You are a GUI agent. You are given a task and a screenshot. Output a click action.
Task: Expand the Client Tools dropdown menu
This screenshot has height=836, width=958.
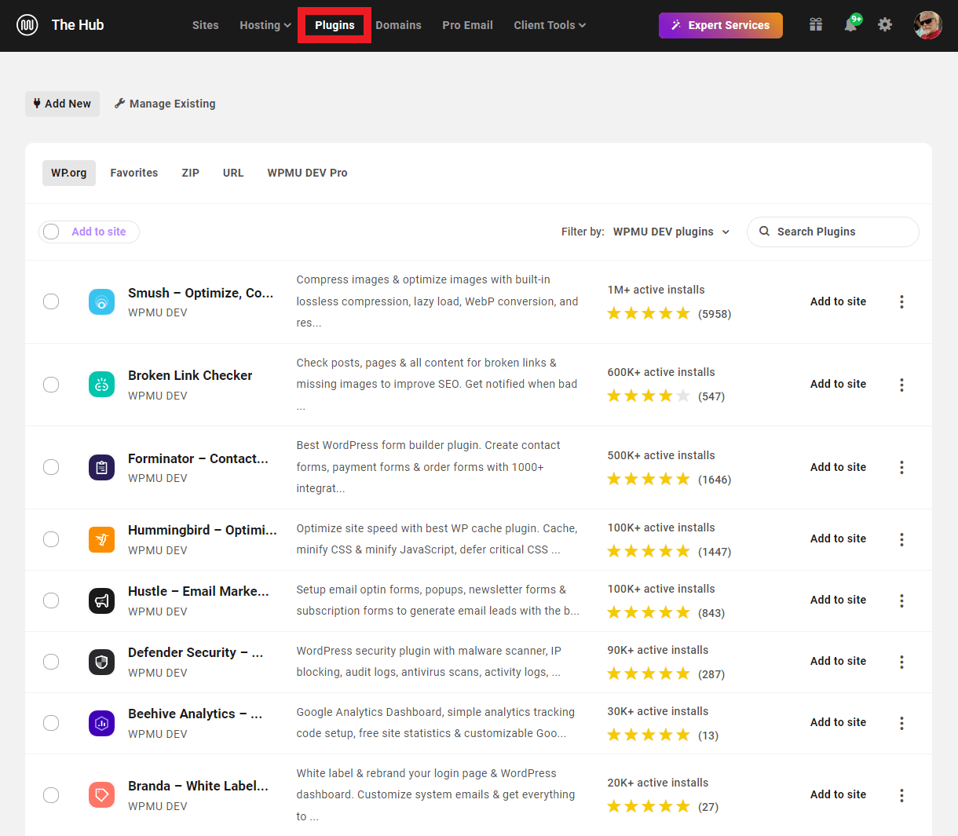[550, 25]
